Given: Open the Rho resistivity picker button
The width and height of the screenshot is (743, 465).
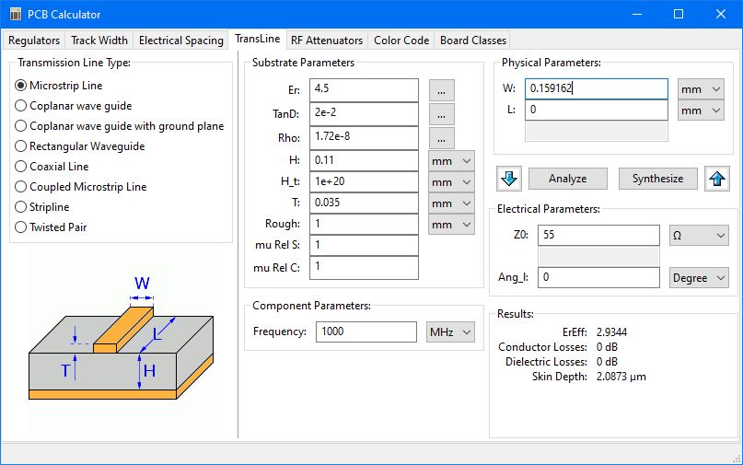Looking at the screenshot, I should click(442, 138).
